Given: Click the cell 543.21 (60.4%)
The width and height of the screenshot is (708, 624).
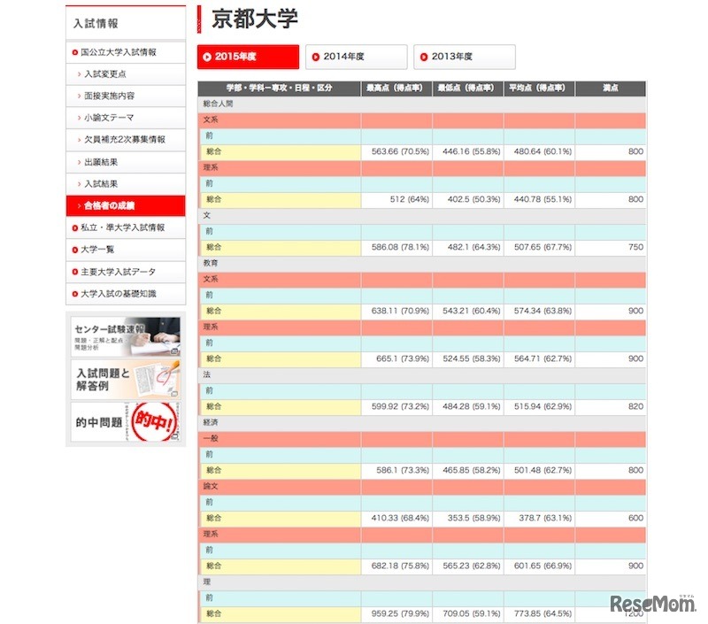Looking at the screenshot, I should 468,311.
